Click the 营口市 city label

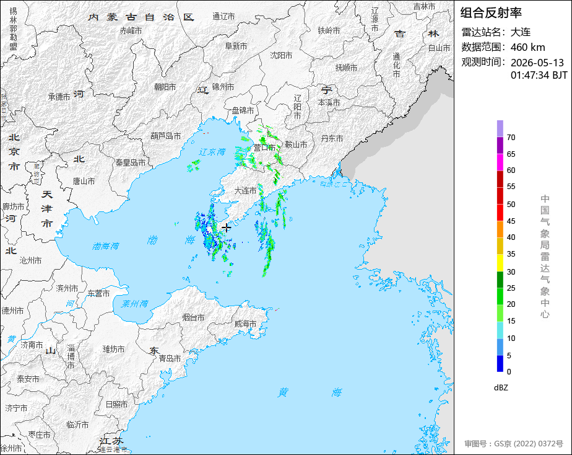click(264, 148)
